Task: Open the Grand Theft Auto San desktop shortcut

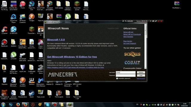Action: [41, 5]
